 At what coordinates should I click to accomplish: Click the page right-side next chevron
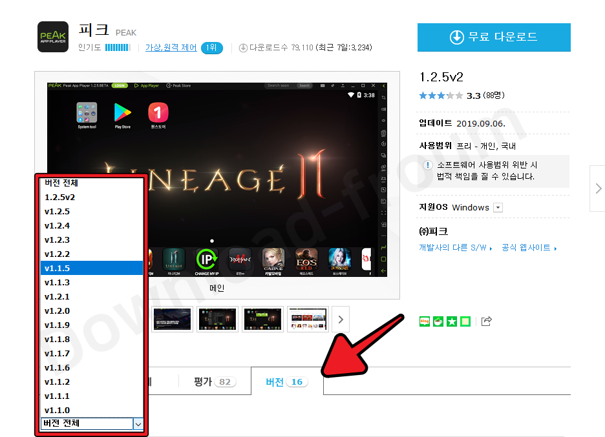pyautogui.click(x=598, y=188)
